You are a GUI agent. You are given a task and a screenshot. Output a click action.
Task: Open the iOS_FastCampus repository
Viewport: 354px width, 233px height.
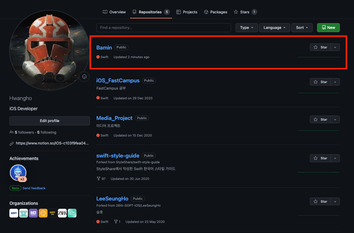[118, 81]
